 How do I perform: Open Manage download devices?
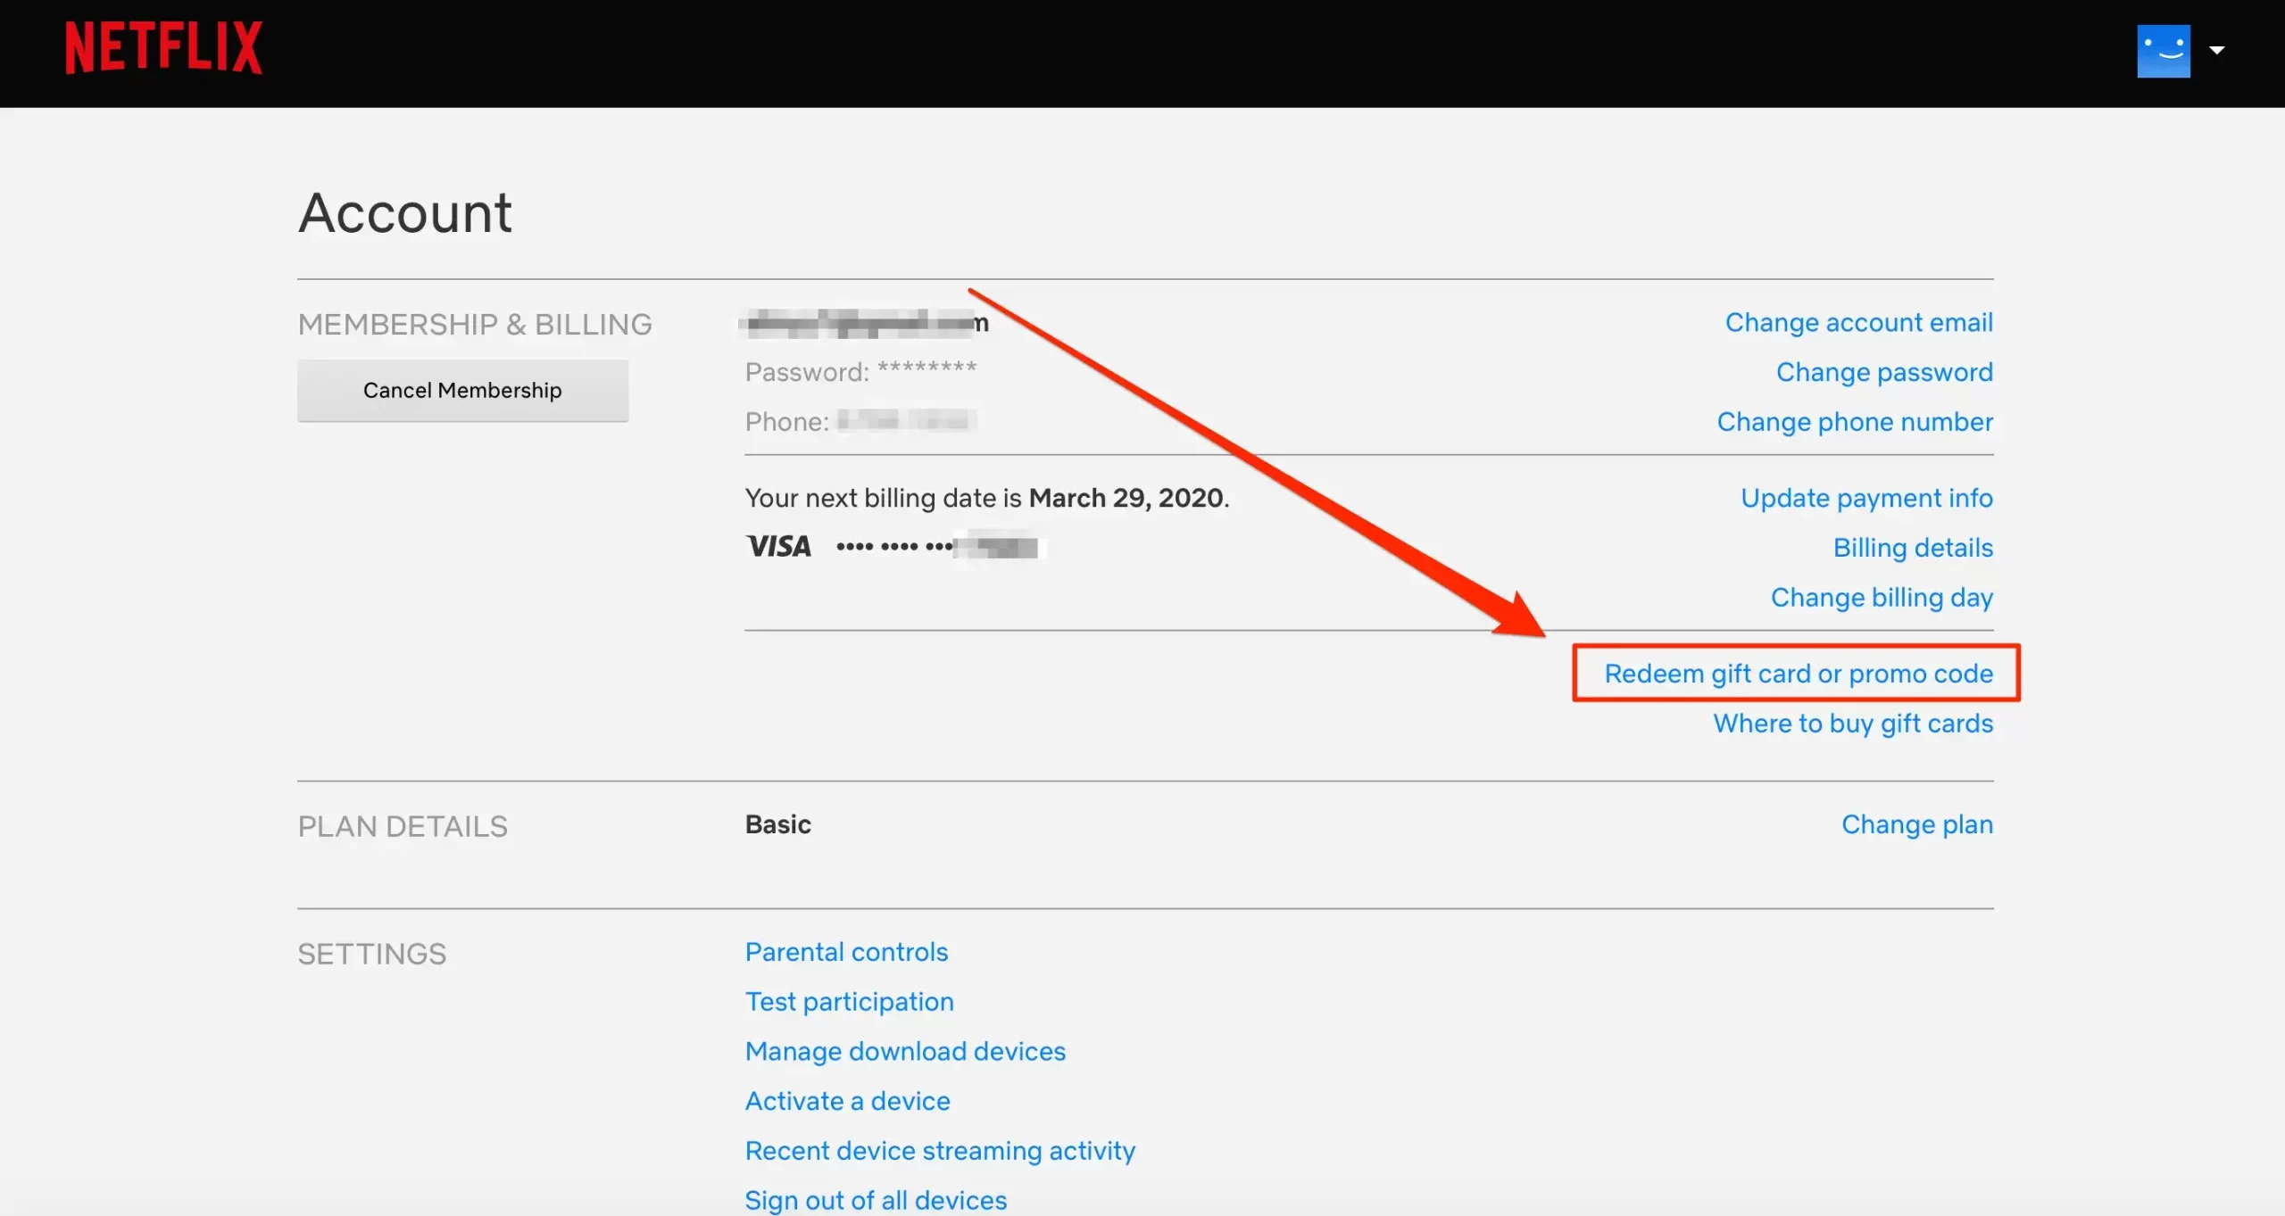point(905,1052)
